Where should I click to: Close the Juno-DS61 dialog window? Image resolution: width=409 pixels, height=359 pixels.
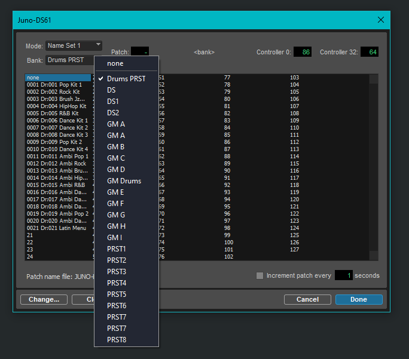381,19
